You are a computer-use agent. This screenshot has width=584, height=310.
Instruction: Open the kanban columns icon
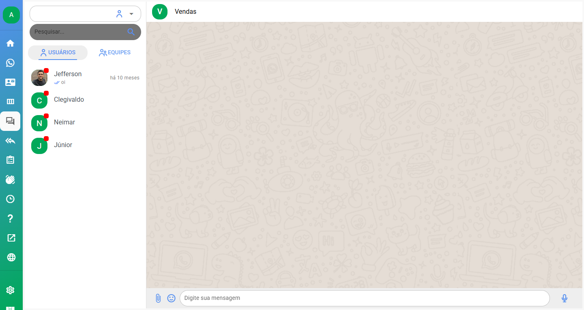coord(11,102)
